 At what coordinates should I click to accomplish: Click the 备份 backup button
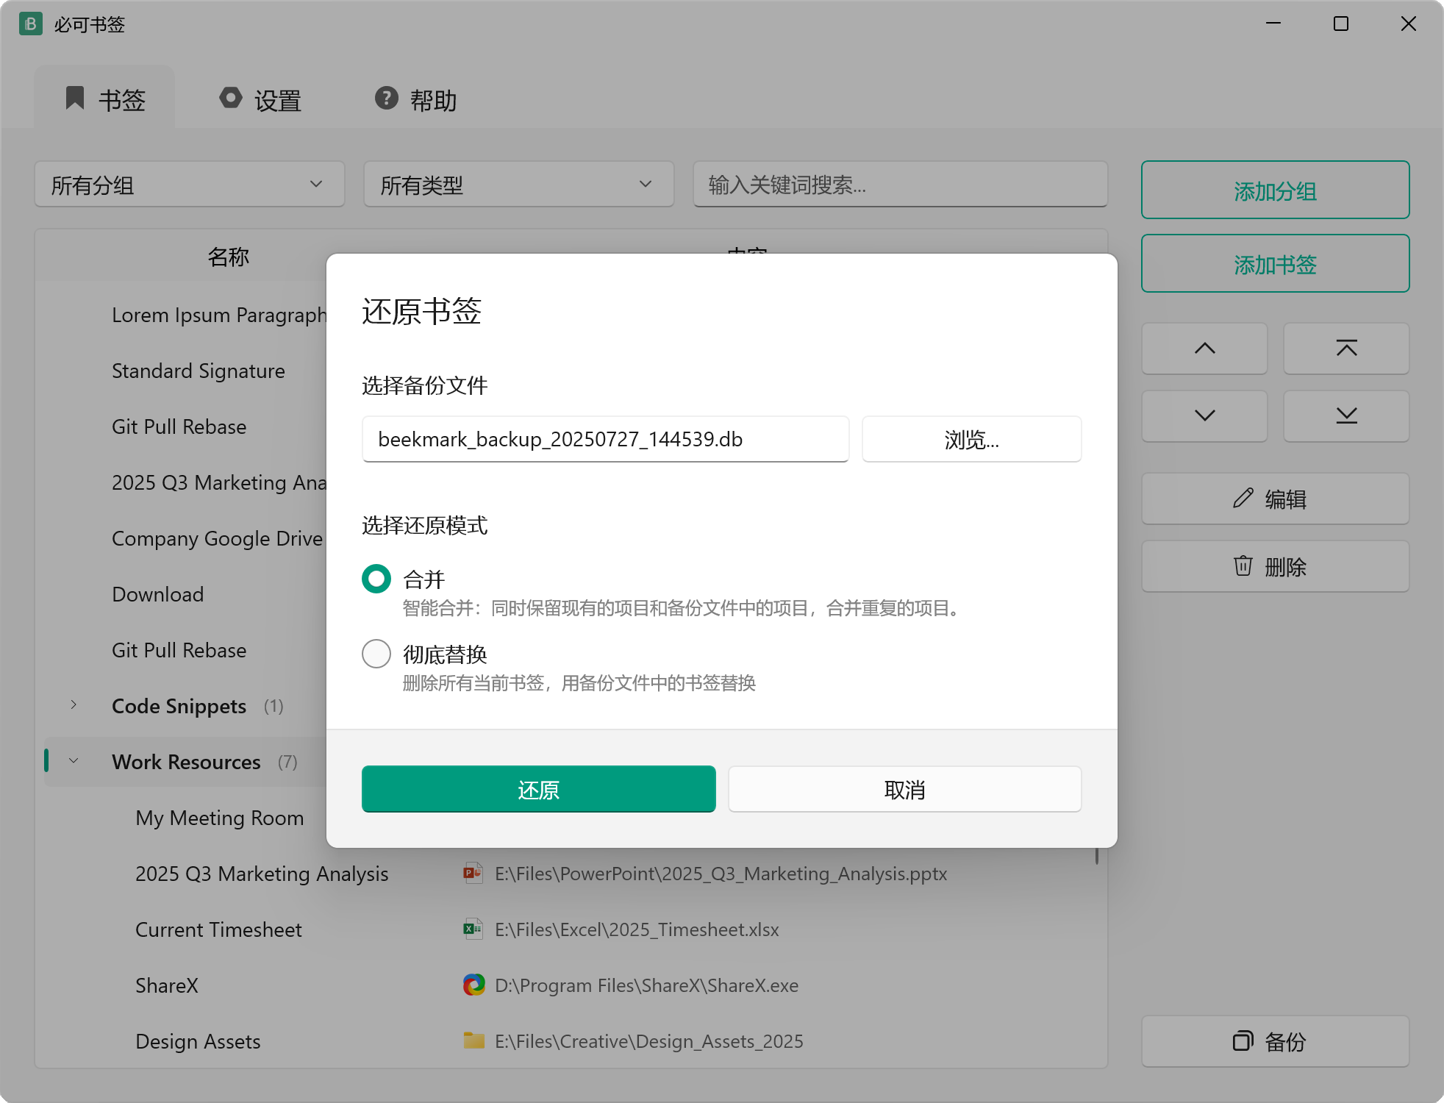(x=1276, y=1041)
